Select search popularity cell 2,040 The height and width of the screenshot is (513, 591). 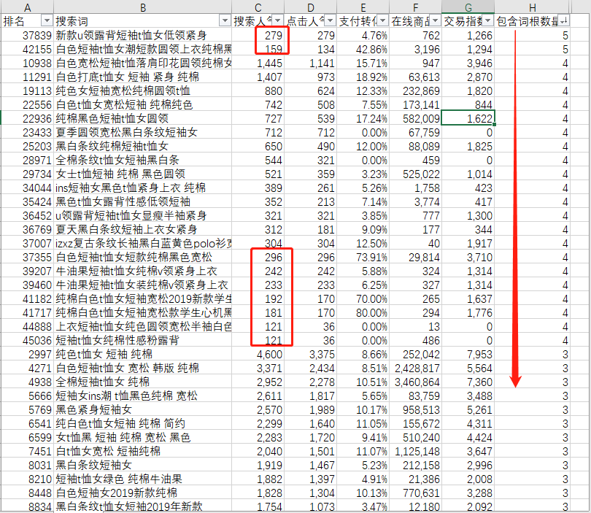point(258,451)
